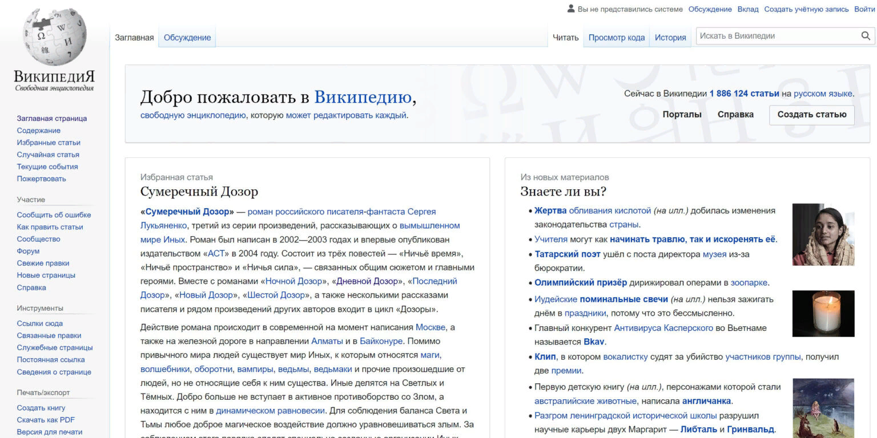This screenshot has width=877, height=438.
Task: Open the «Алматы» link
Action: (x=327, y=341)
